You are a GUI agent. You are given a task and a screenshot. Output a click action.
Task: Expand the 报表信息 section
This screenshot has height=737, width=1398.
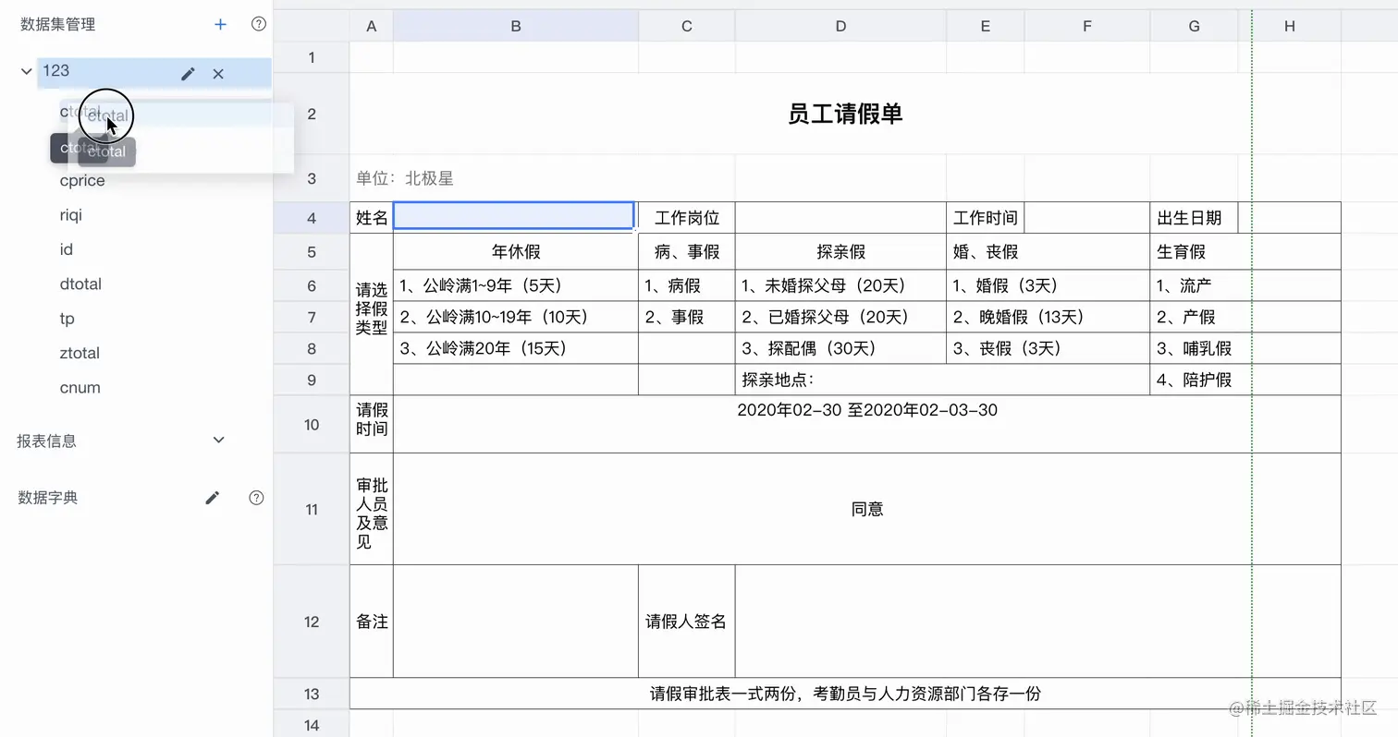click(218, 441)
